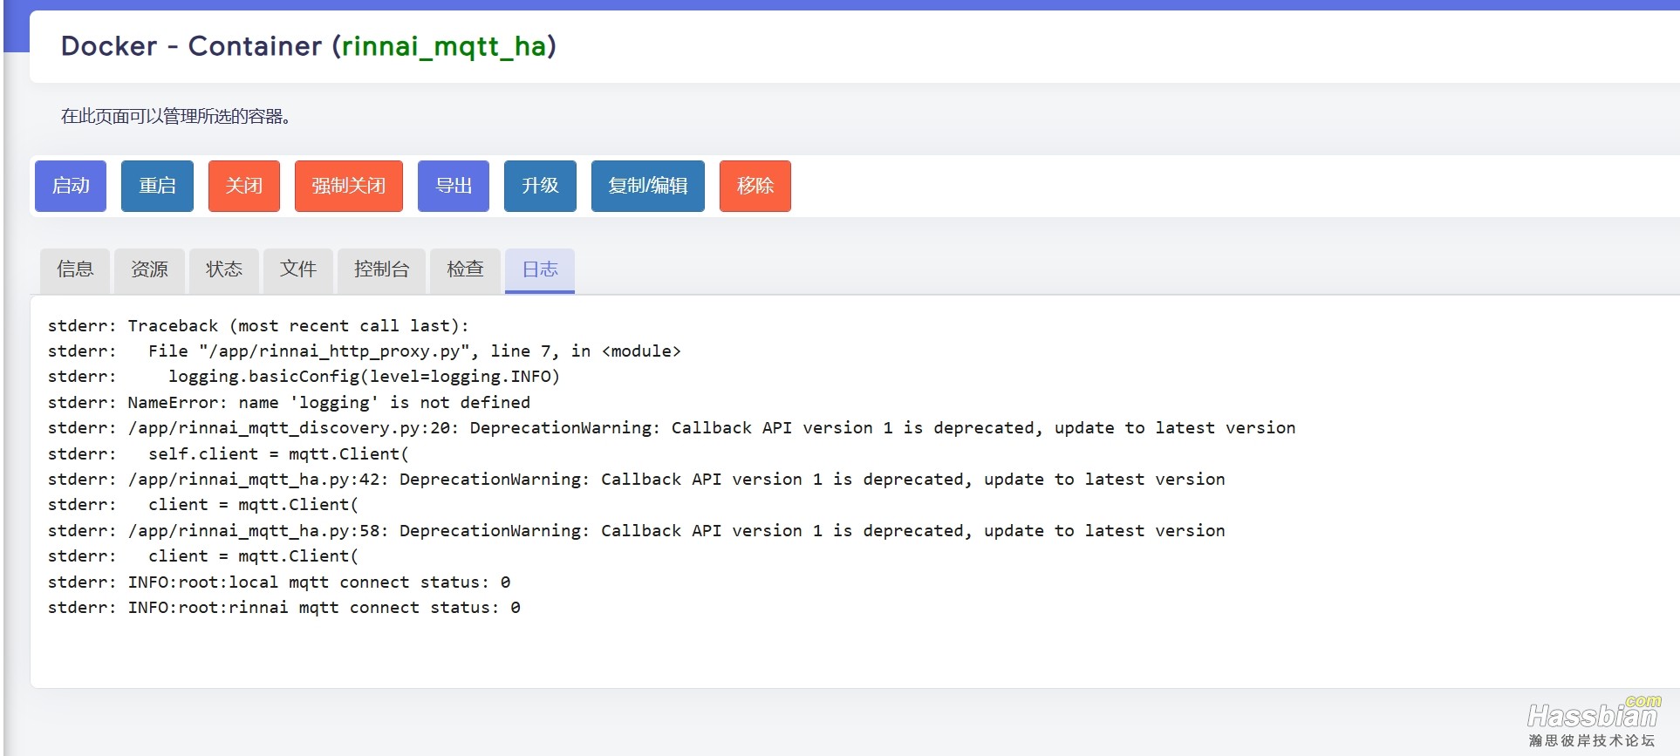Click the logging.basicConfig(level=logging.INFO) line
The width and height of the screenshot is (1680, 756).
click(x=304, y=377)
